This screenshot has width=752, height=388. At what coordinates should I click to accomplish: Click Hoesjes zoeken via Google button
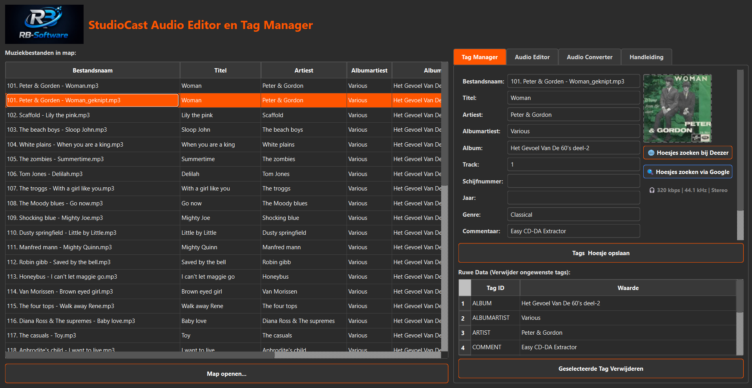pos(688,172)
